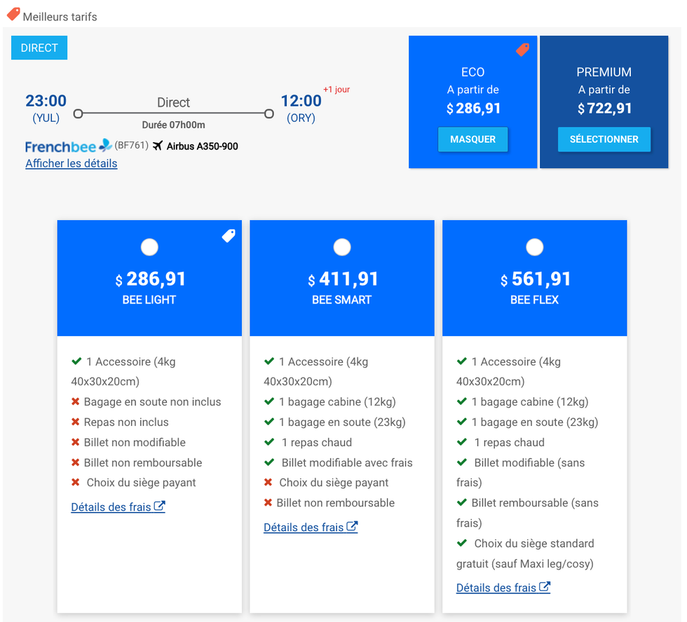Select the BEE LIGHT fare radio button
687x622 pixels.
pos(149,247)
